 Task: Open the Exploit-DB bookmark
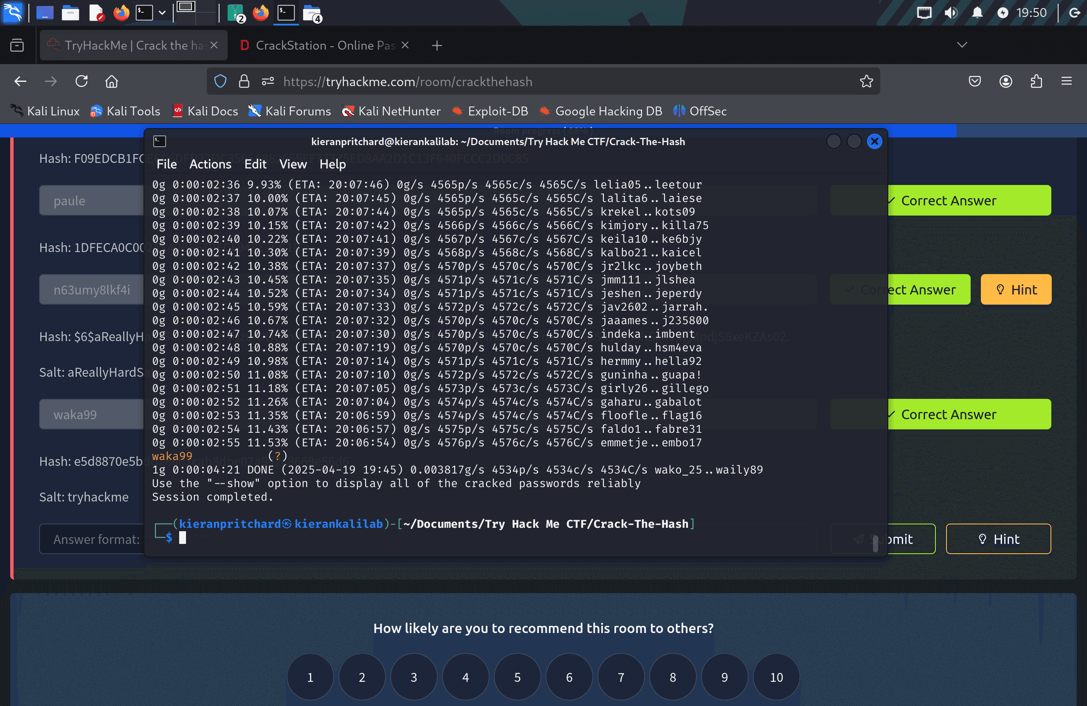490,111
